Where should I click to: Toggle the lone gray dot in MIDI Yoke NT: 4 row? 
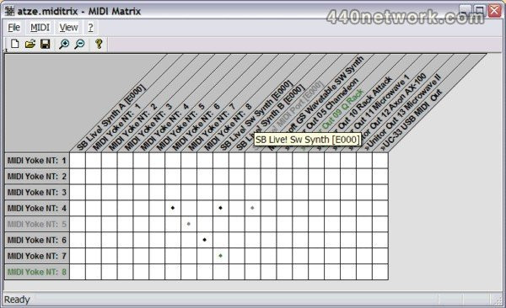click(x=252, y=208)
